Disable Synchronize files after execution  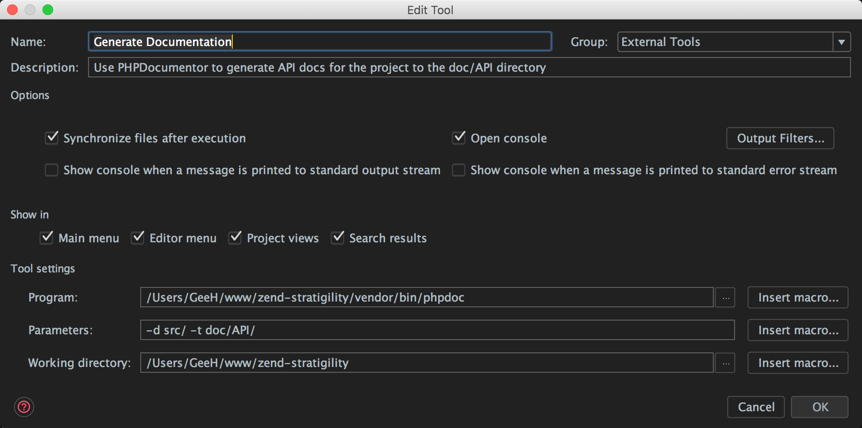tap(51, 138)
